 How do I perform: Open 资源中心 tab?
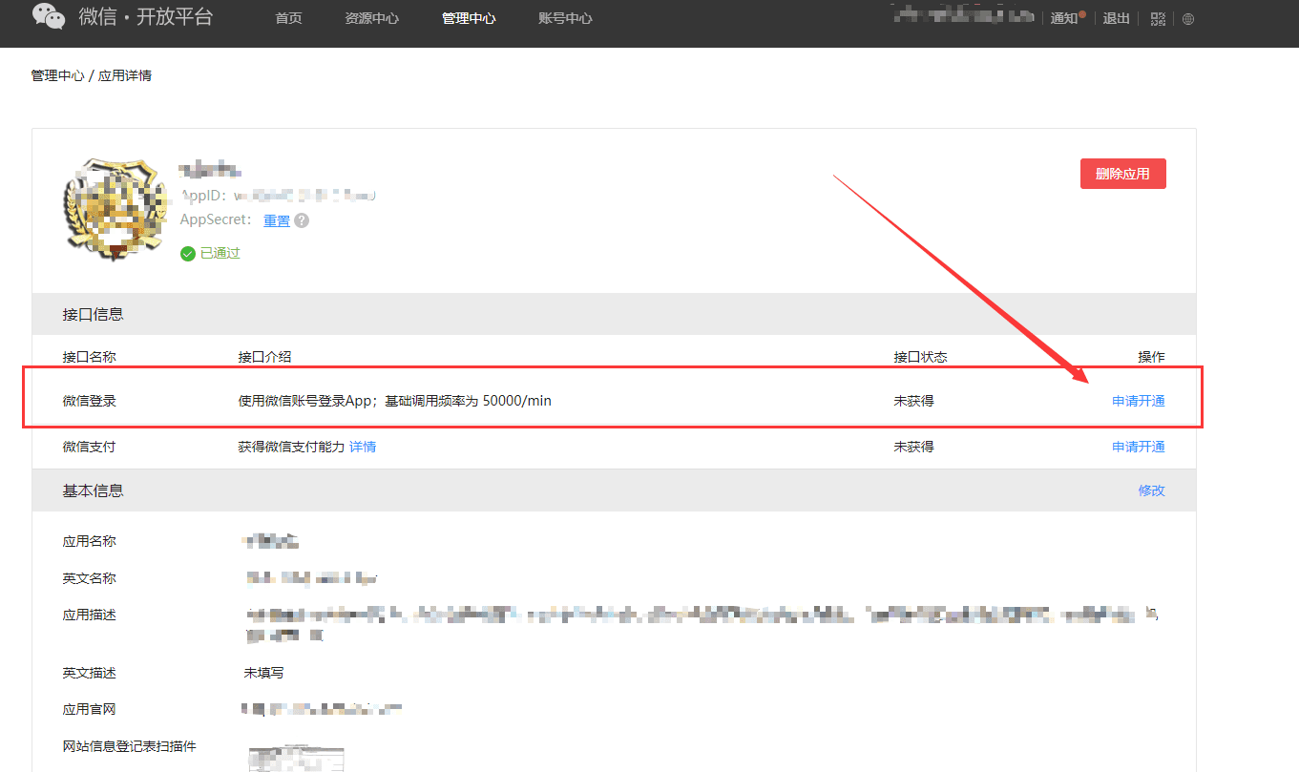point(372,18)
